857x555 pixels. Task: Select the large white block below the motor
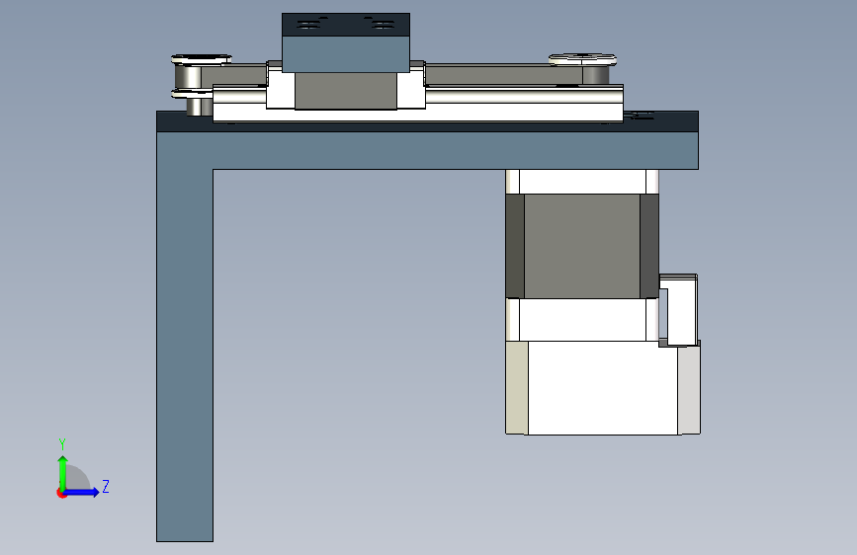coord(603,388)
